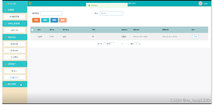Collapse the 资源管理 sidebar section
This screenshot has width=214, height=105.
click(x=24, y=37)
